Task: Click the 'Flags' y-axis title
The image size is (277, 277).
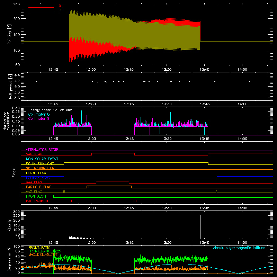Action: (14, 173)
